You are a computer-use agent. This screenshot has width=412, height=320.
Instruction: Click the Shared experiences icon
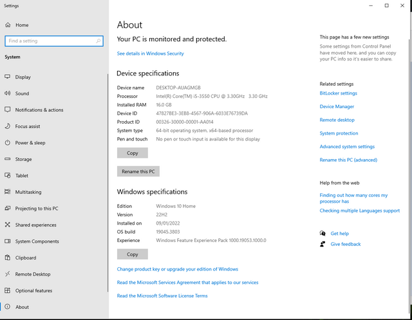(8, 225)
